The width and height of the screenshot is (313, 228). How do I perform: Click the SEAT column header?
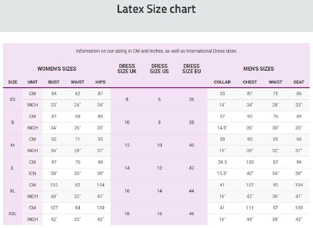(x=299, y=82)
